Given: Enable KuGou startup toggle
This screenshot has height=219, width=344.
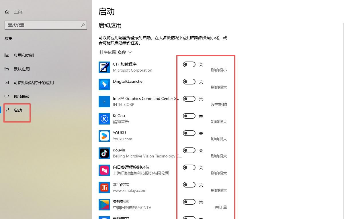Looking at the screenshot, I should tap(189, 116).
